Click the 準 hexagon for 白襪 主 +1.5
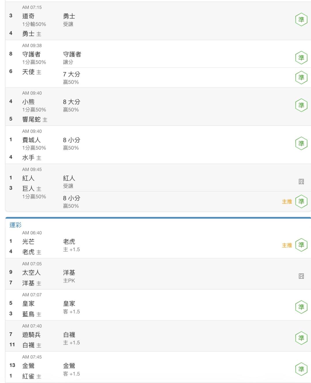This screenshot has width=311, height=383. tap(301, 338)
